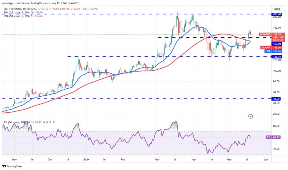Click the 162.00 level price tag
The image size is (288, 170).
click(x=277, y=44)
